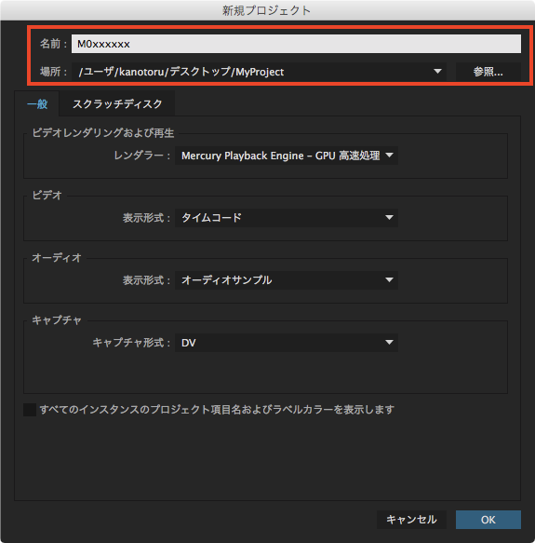
Task: Click the arrow beside オーディオサンプル
Action: click(389, 279)
